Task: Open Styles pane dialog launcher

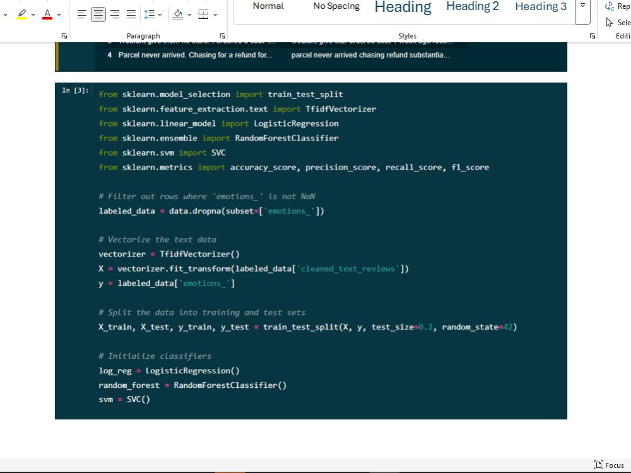Action: coord(593,36)
